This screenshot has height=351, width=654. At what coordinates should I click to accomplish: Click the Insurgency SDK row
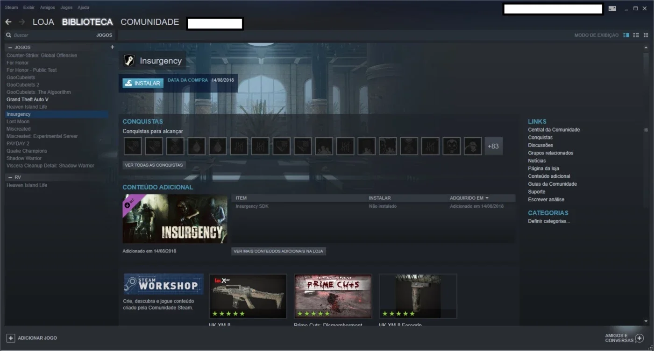pos(373,206)
